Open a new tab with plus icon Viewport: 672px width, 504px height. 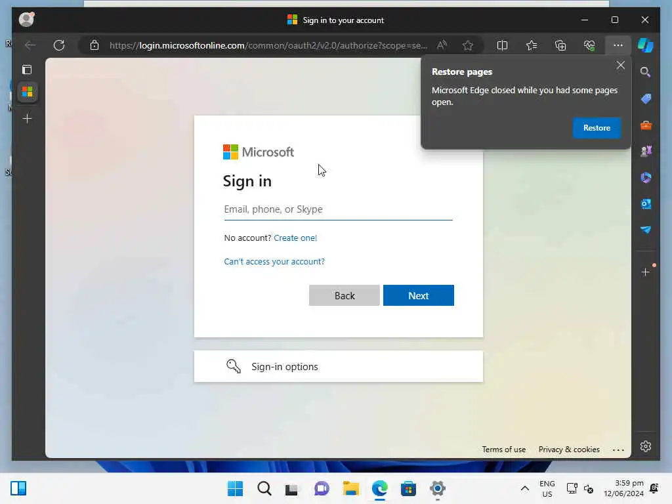click(x=27, y=118)
